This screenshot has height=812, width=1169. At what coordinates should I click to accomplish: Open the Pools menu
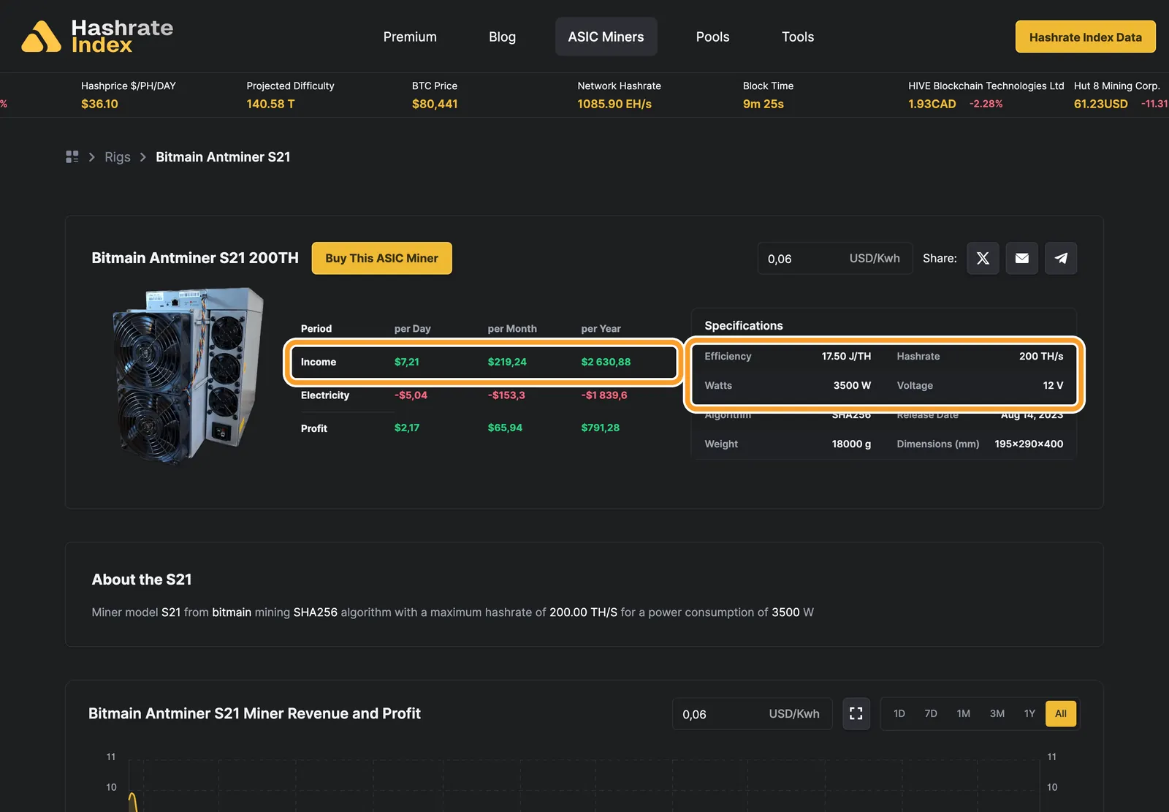[x=712, y=37]
